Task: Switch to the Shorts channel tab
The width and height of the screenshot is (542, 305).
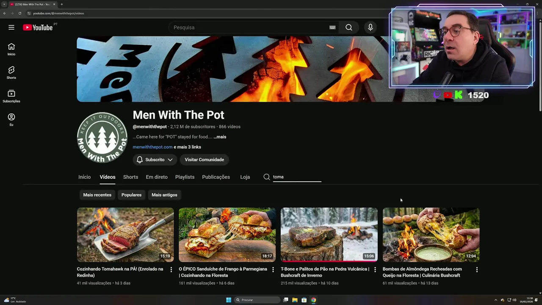Action: point(130,177)
